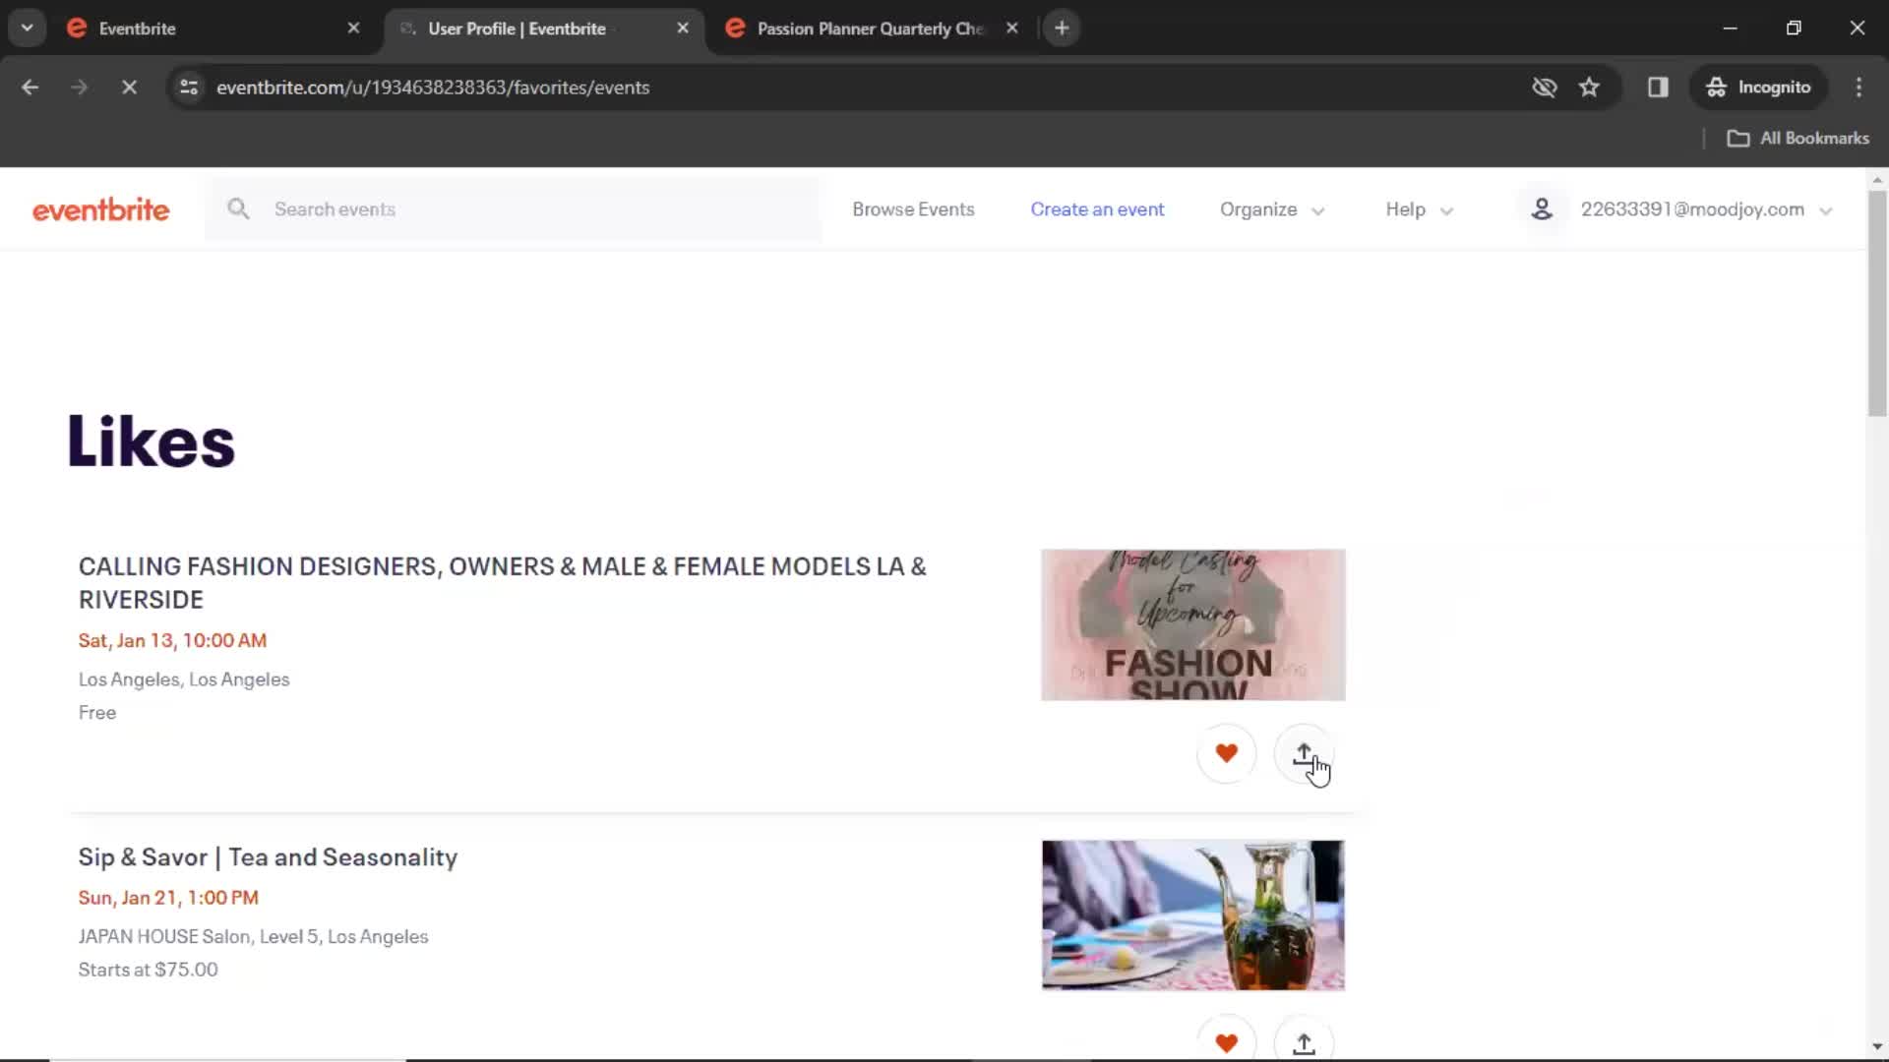Viewport: 1889px width, 1062px height.
Task: Click the favorites/star icon in browser toolbar
Action: [x=1589, y=87]
